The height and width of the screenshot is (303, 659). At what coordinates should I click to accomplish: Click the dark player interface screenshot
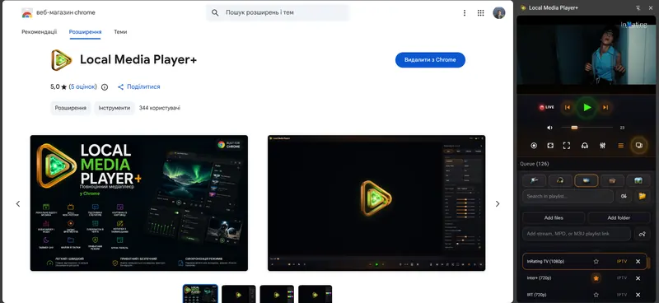pyautogui.click(x=376, y=203)
